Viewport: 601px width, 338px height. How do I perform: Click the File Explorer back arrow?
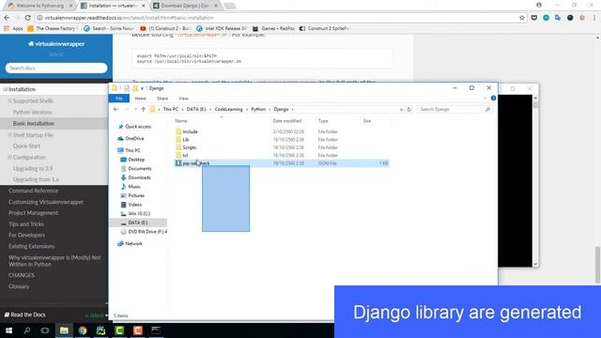pos(116,109)
